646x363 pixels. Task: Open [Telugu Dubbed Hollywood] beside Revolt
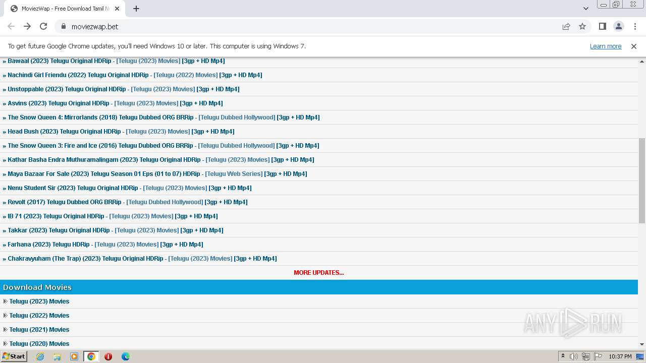click(x=165, y=202)
